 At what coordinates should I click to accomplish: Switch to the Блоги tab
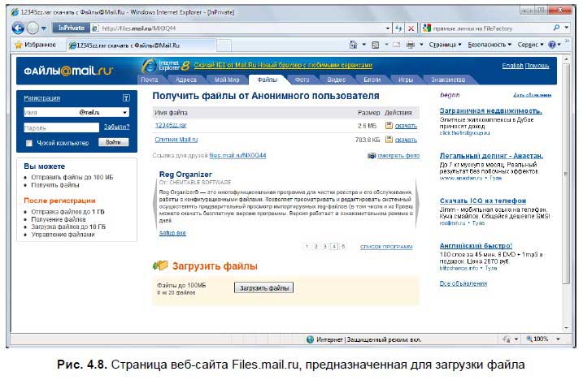[x=372, y=80]
